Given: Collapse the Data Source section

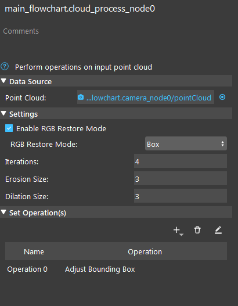Looking at the screenshot, I should pos(3,81).
